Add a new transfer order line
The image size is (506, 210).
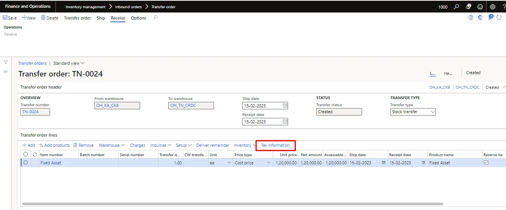click(x=29, y=145)
